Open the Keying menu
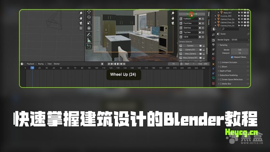Viewport: 270px width, 152px height. pyautogui.click(x=42, y=64)
